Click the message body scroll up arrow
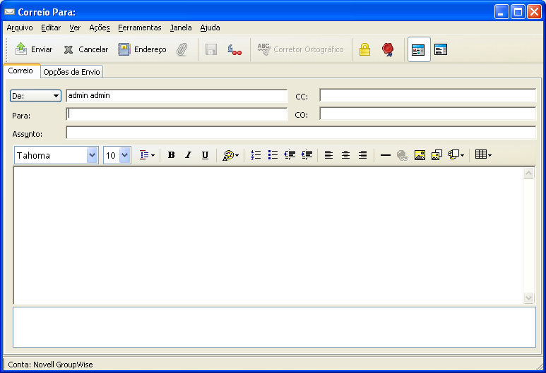Screen dimensions: 546x373 point(528,173)
